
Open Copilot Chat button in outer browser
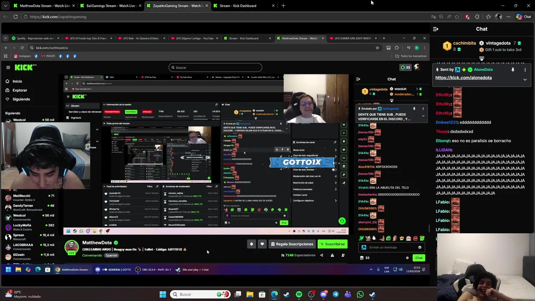[x=523, y=17]
